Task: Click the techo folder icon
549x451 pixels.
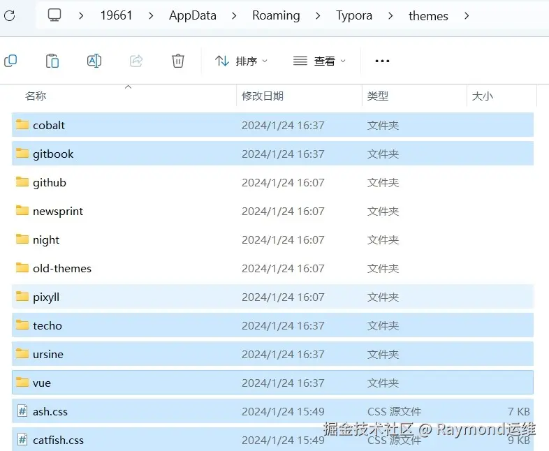Action: click(x=22, y=325)
